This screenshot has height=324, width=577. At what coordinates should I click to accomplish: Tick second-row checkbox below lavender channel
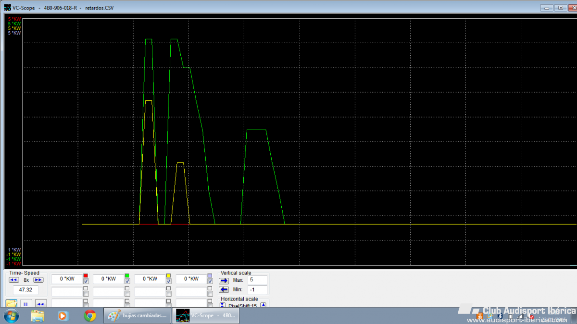(210, 294)
